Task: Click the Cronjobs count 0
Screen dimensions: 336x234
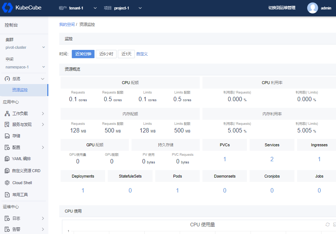Action: point(272,190)
